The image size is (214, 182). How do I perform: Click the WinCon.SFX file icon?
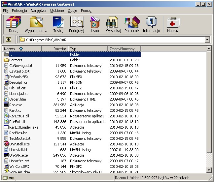[6, 166]
